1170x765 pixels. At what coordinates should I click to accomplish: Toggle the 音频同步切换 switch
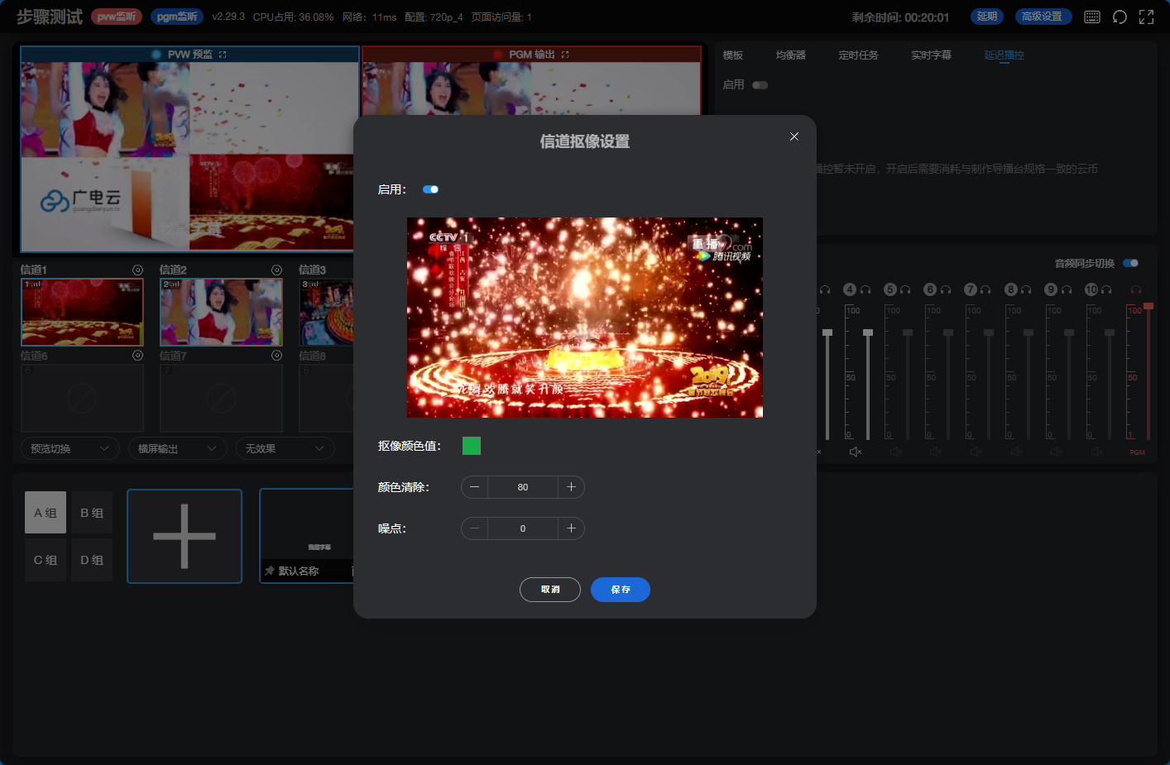point(1130,263)
